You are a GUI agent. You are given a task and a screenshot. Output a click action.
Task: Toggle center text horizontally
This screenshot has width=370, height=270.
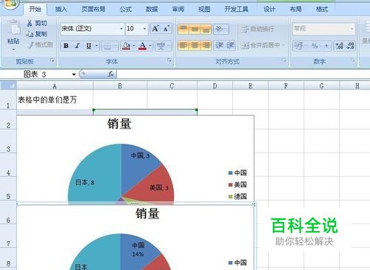[195, 46]
